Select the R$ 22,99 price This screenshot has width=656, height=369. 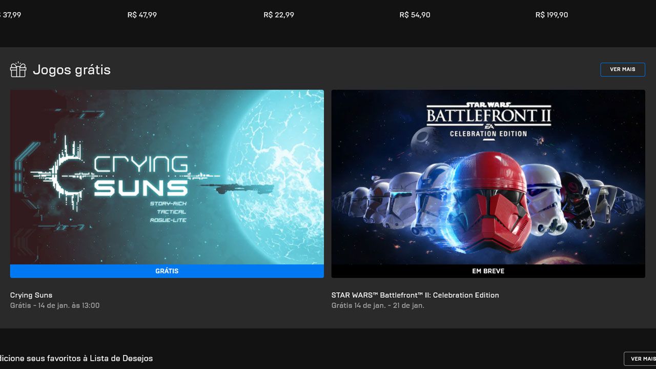279,15
